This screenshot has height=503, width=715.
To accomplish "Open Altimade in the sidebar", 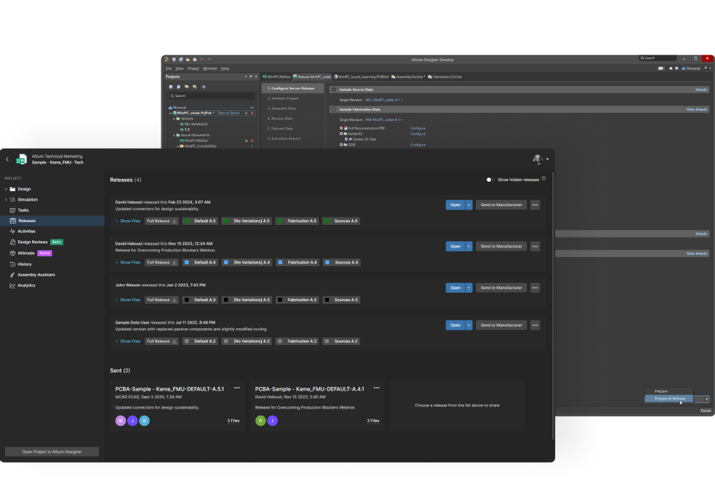I will pyautogui.click(x=26, y=253).
